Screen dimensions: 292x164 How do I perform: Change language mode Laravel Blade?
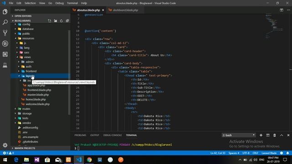click(x=269, y=153)
